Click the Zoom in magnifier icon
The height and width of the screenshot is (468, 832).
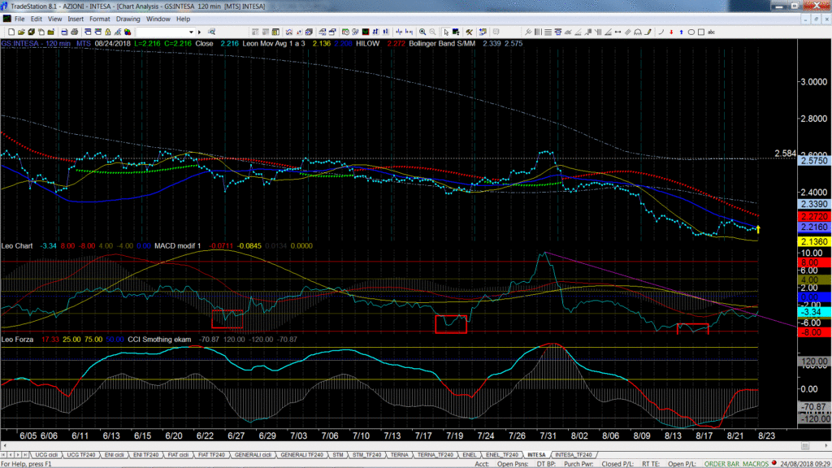pos(422,32)
